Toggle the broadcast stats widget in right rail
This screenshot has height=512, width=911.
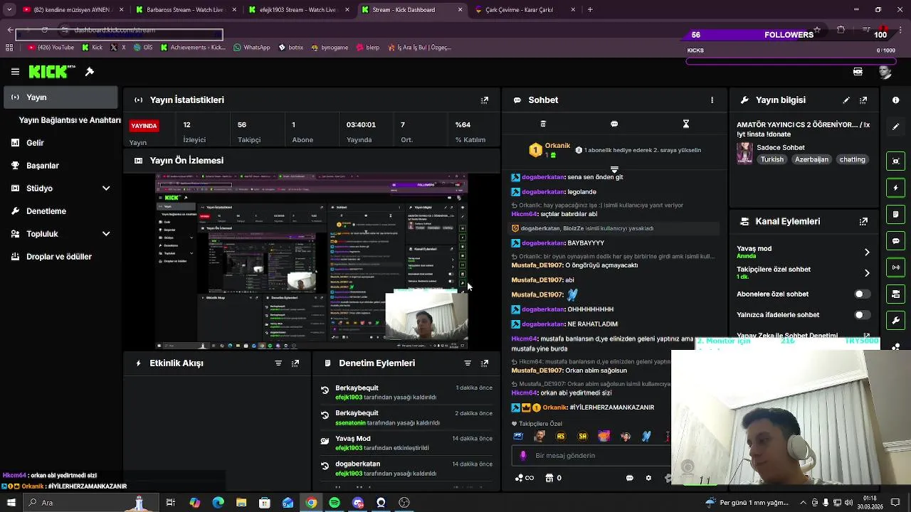click(x=896, y=267)
